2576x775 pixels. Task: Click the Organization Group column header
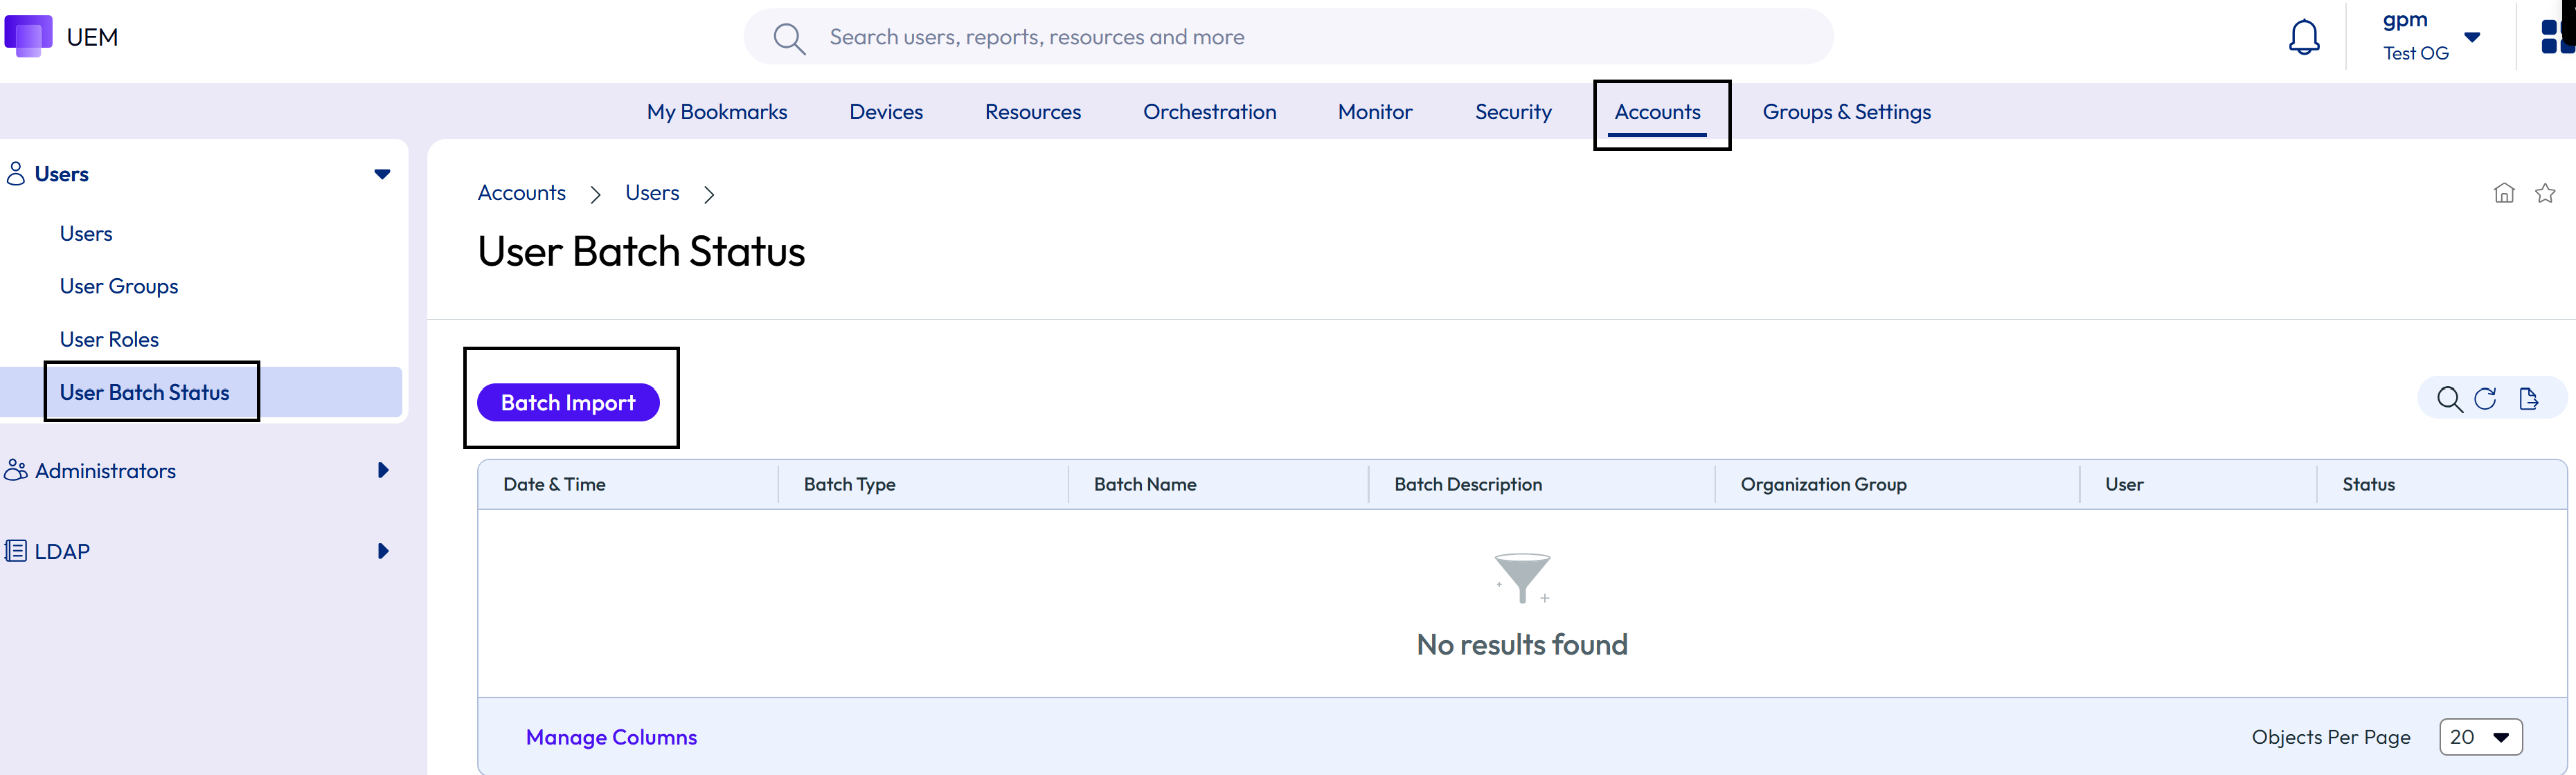tap(1823, 484)
